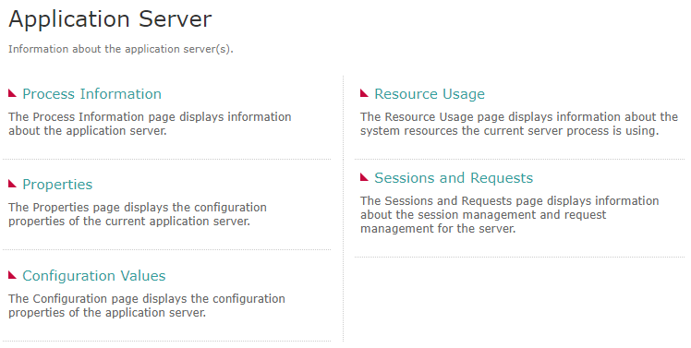Screen dimensions: 691x348
Task: Click the Application Server page heading
Action: click(110, 19)
